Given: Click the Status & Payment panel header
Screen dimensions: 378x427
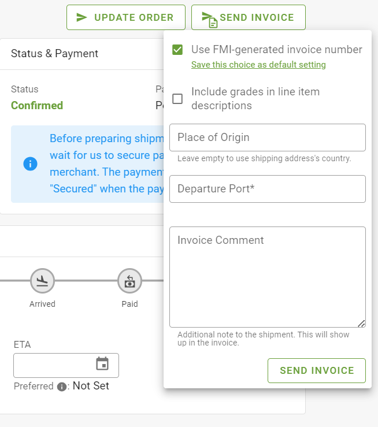Looking at the screenshot, I should [81, 54].
